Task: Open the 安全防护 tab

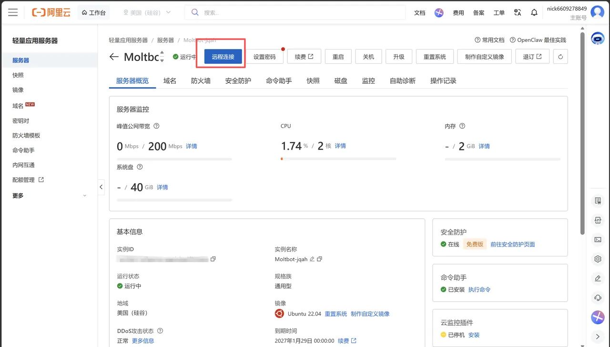Action: pyautogui.click(x=238, y=81)
